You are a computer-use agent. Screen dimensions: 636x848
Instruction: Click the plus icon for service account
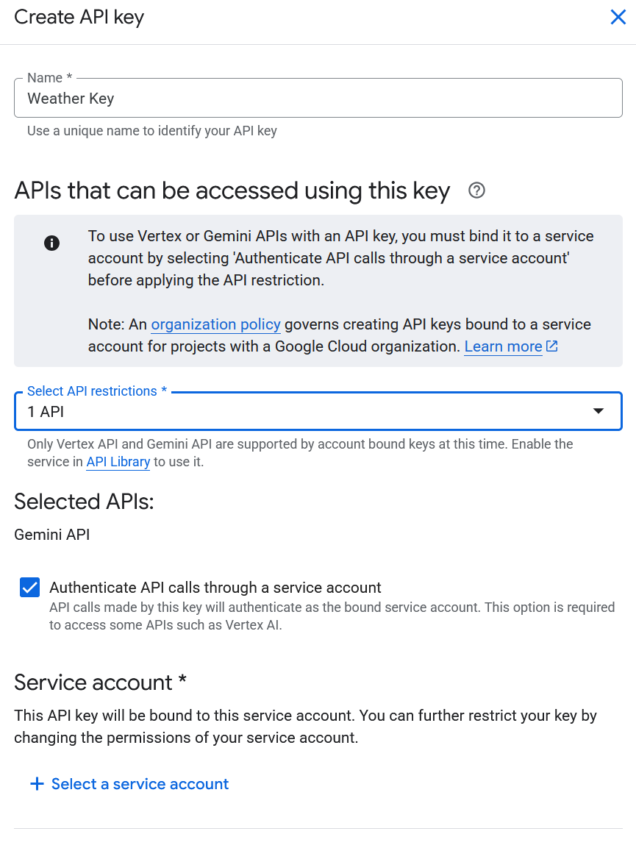[x=37, y=784]
